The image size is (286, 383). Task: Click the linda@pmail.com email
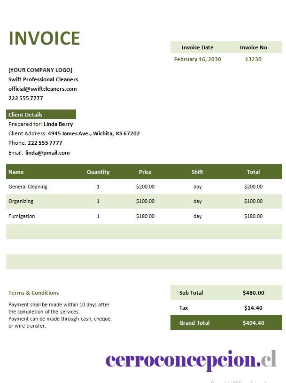pos(47,153)
